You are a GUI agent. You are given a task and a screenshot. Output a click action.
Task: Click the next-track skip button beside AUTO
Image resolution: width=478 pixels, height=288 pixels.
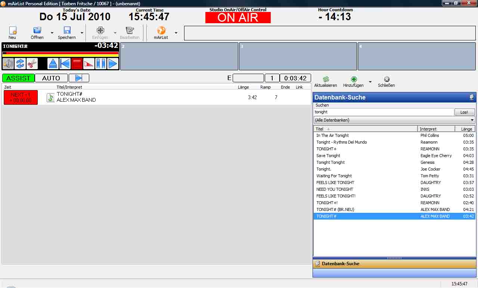[79, 78]
